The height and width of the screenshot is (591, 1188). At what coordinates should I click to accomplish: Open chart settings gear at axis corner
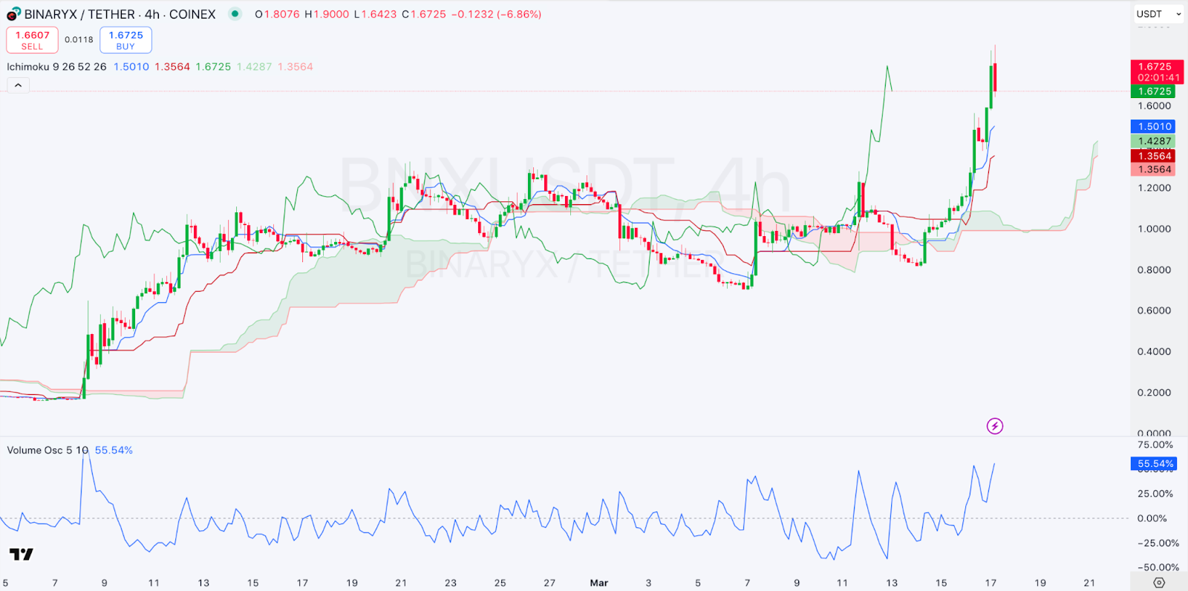(x=1159, y=583)
